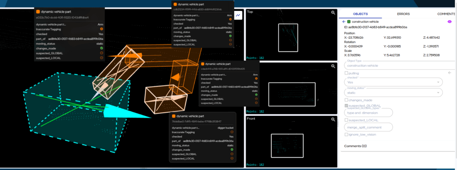The image size is (457, 170).
Task: Click the Inaccurate Tagging indicator in the cdacb441 card
Action: tap(256, 79)
